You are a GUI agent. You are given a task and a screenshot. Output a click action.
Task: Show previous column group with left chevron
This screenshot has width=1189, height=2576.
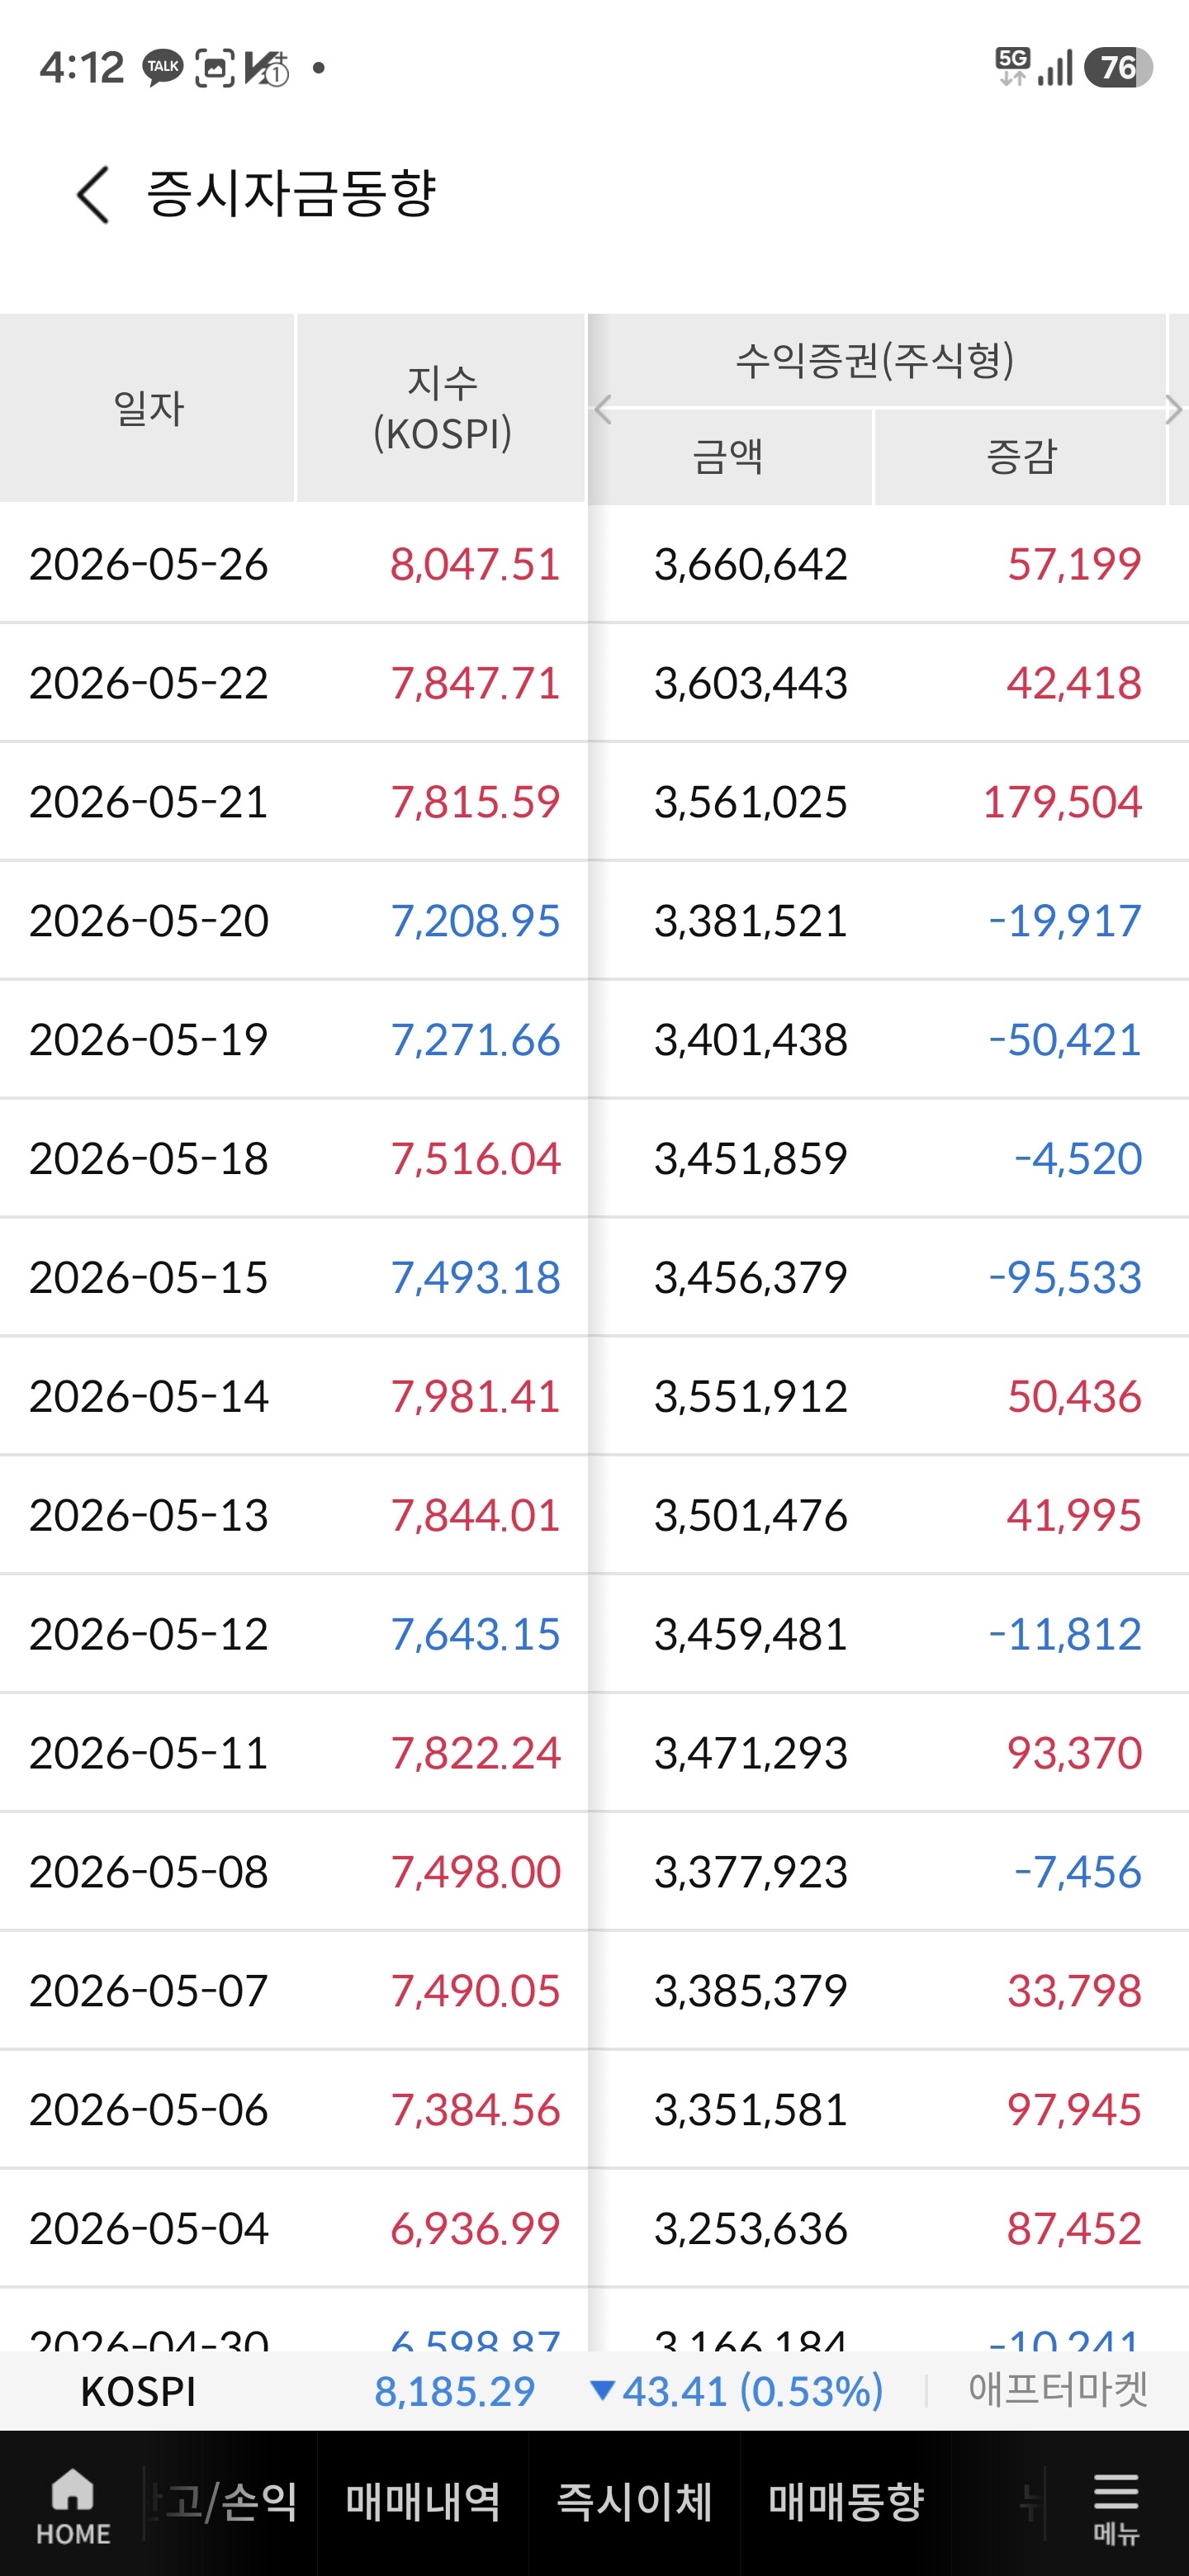click(602, 409)
